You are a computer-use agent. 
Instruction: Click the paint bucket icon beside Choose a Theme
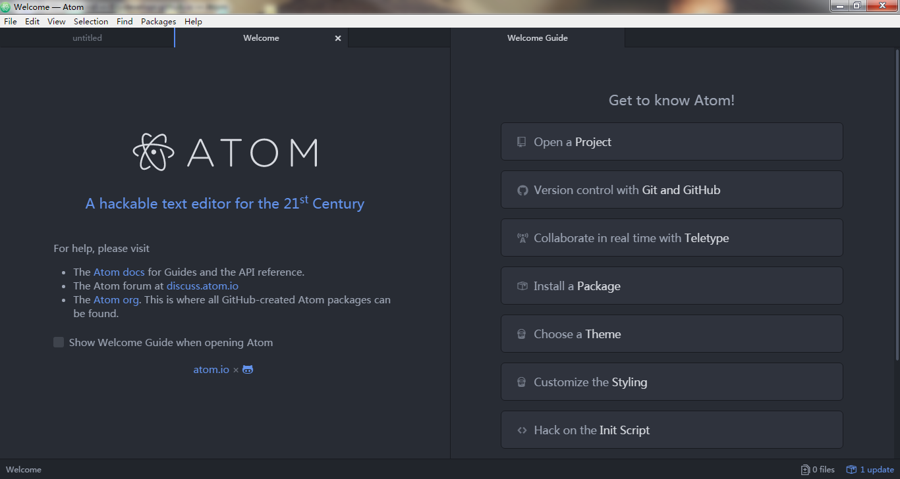coord(522,334)
